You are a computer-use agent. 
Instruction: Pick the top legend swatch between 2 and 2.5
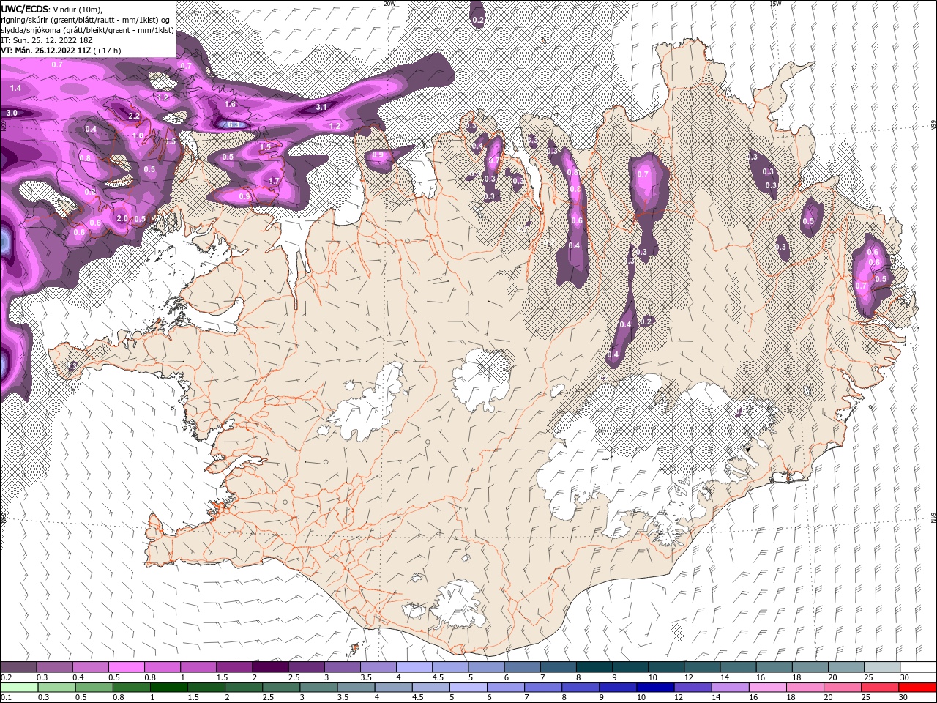point(270,667)
